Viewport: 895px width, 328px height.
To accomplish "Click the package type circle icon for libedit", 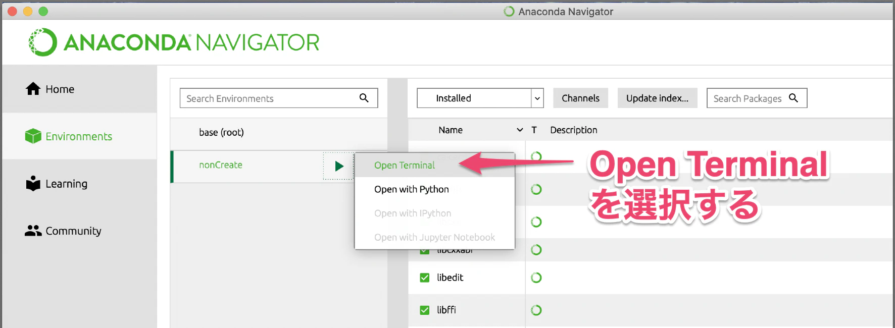I will [x=536, y=278].
